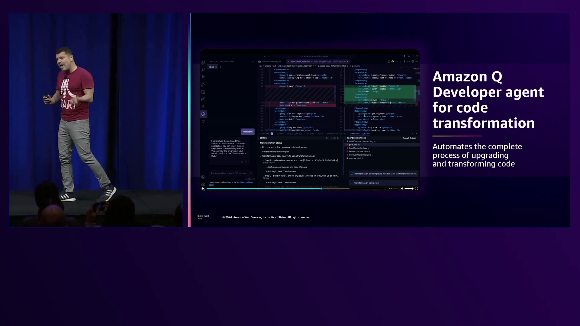Open the Status panel ellipsis menu

[342, 138]
